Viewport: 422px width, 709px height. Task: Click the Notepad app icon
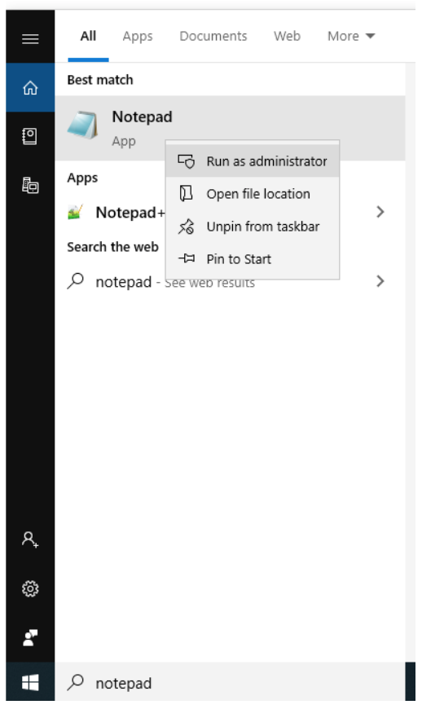click(82, 126)
